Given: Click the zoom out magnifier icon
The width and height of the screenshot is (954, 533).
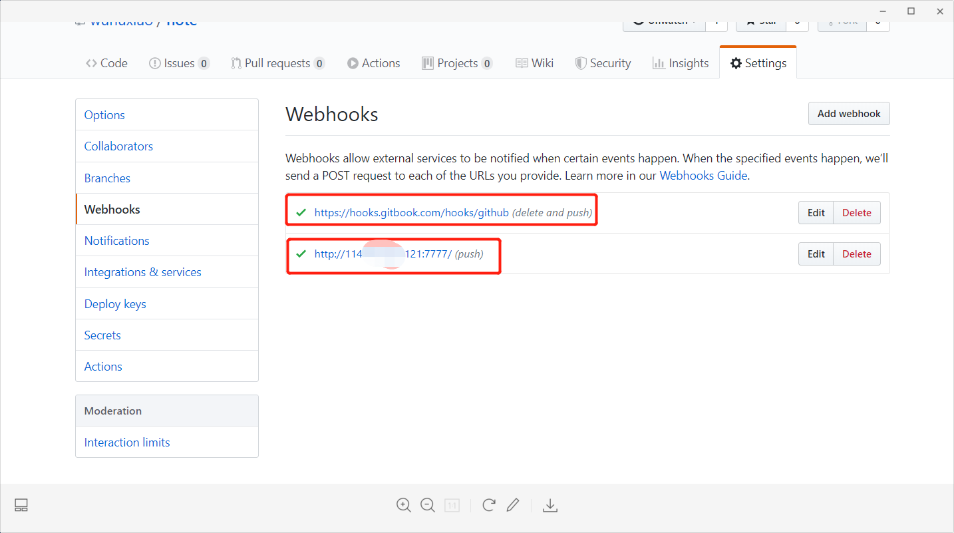Looking at the screenshot, I should (x=428, y=505).
